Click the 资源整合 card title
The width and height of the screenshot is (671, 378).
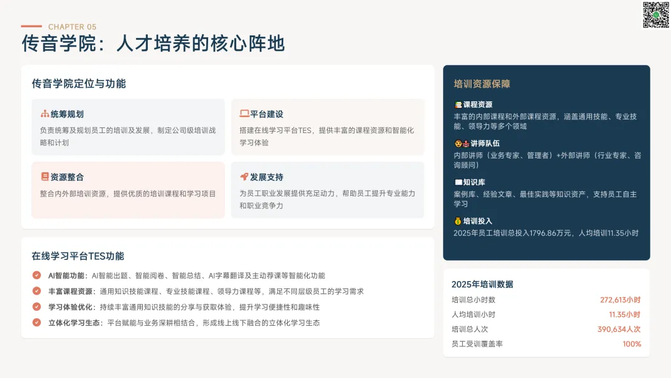point(67,177)
